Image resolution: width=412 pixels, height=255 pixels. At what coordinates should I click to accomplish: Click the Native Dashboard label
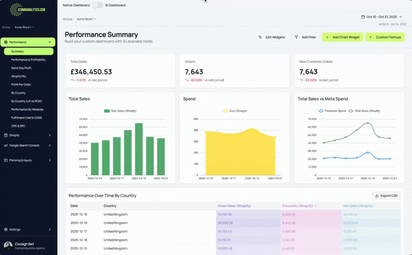(76, 5)
